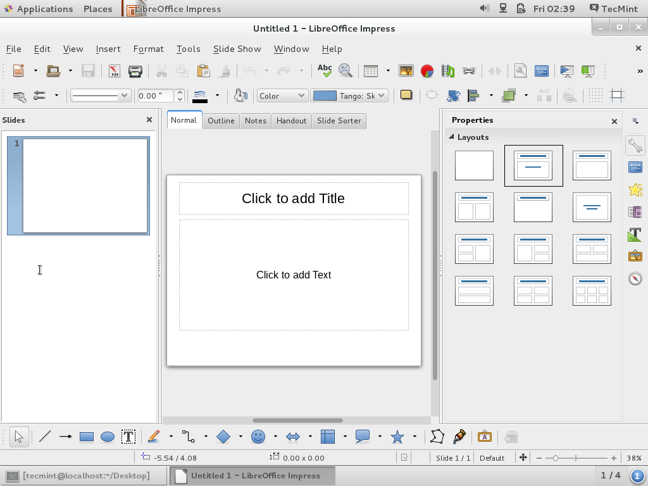This screenshot has height=486, width=648.
Task: Toggle the Points edit mode
Action: [437, 437]
